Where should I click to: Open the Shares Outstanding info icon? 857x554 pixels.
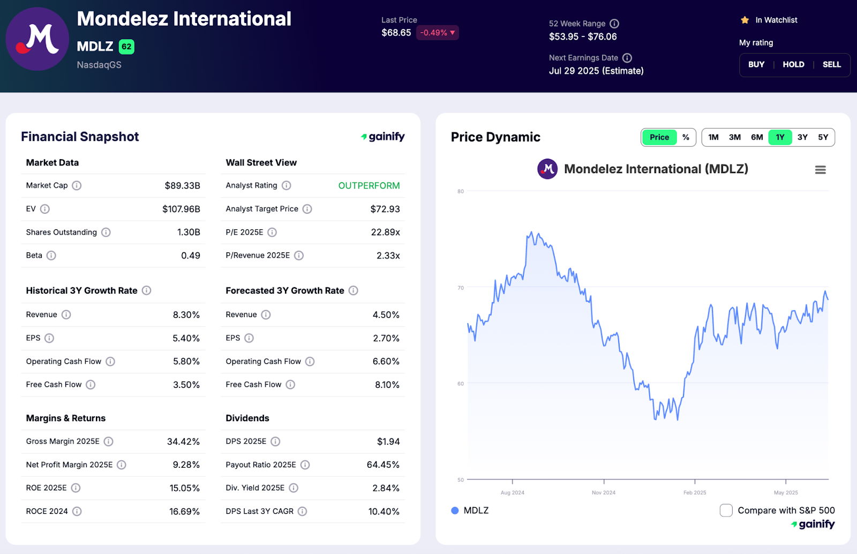(x=106, y=232)
